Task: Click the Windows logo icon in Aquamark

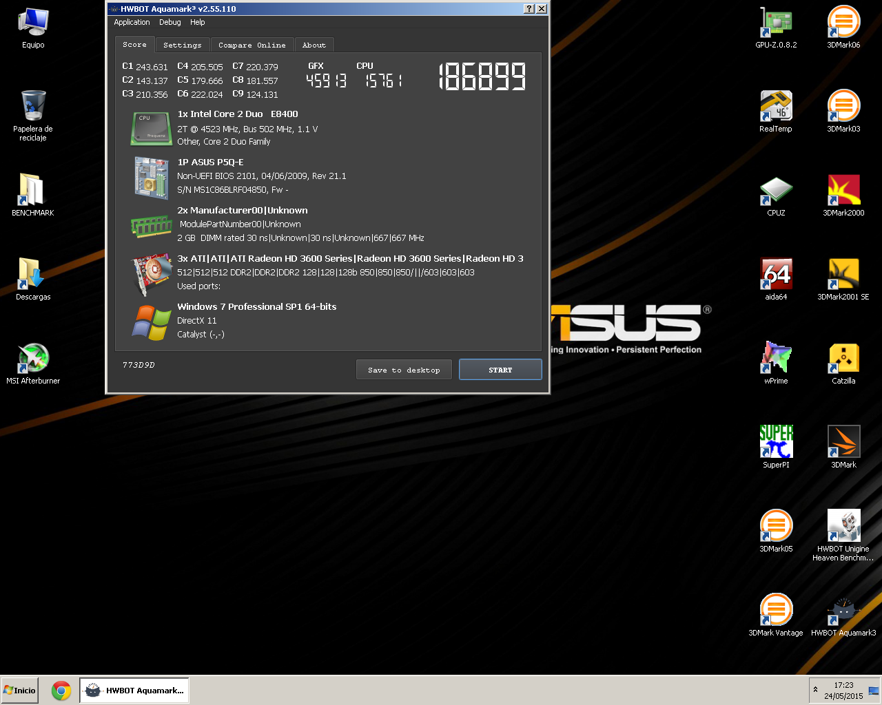Action: click(152, 322)
